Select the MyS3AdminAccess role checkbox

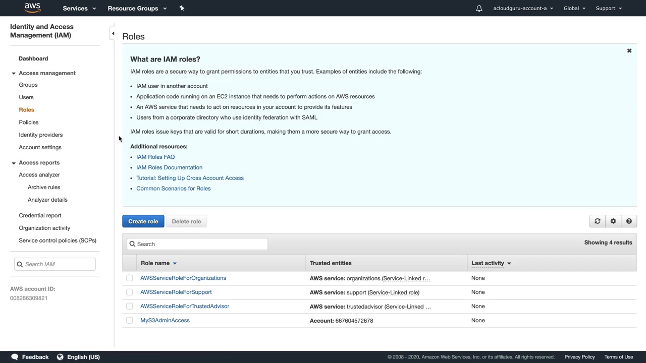coord(130,321)
